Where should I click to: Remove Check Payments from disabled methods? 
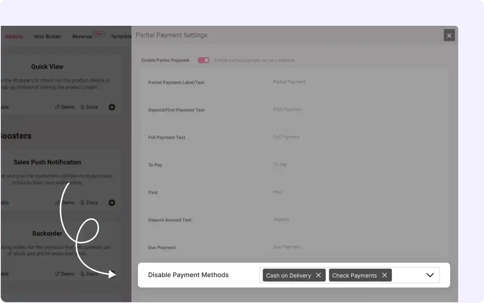pyautogui.click(x=385, y=275)
